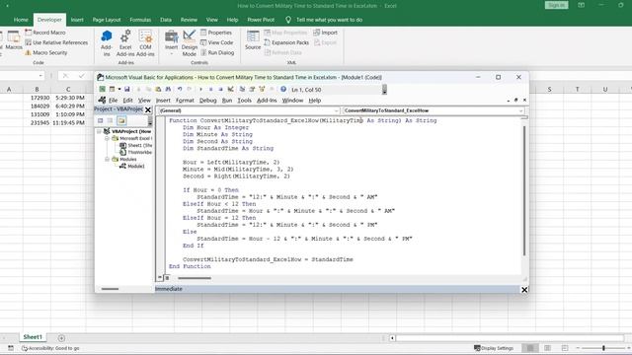The height and width of the screenshot is (355, 632).
Task: Click the Reset stop icon in VBA toolbar
Action: [220, 89]
